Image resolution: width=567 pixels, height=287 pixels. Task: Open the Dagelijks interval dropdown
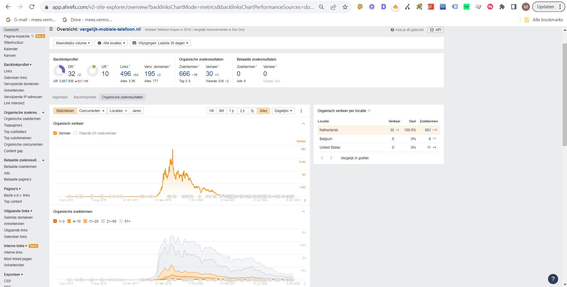(283, 111)
